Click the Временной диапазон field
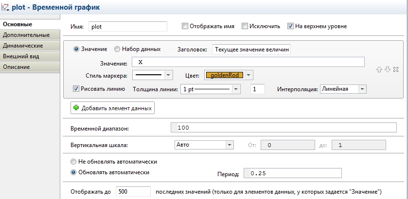Image resolution: width=408 pixels, height=199 pixels. (x=284, y=128)
